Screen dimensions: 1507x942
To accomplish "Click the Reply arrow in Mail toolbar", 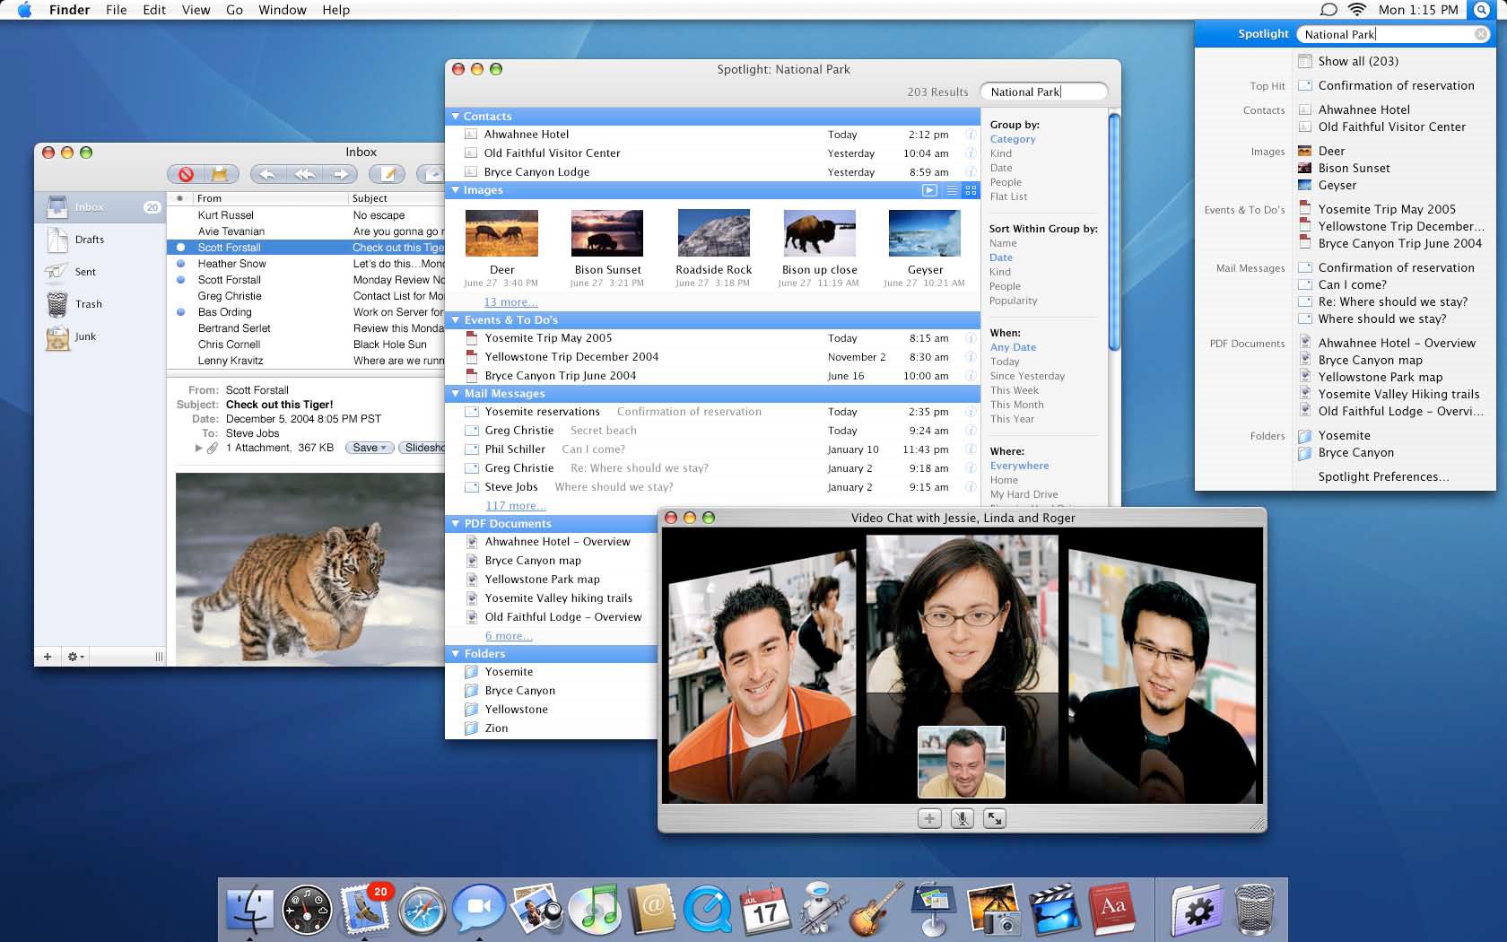I will click(x=269, y=174).
